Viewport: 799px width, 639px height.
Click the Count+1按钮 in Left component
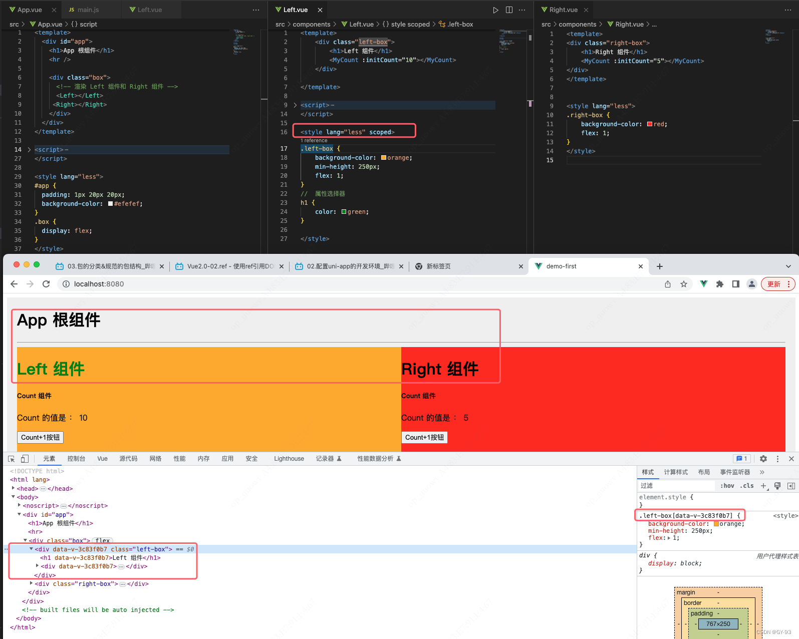tap(40, 437)
